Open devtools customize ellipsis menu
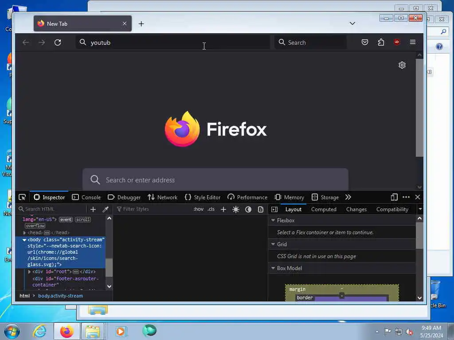The image size is (454, 340). pos(406,197)
